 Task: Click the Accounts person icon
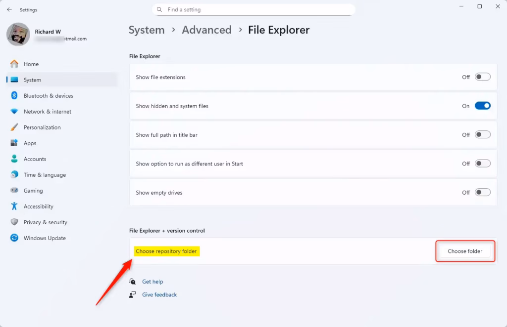tap(14, 159)
